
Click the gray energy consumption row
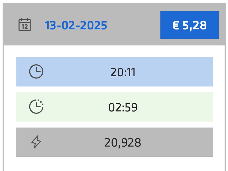tap(171, 142)
